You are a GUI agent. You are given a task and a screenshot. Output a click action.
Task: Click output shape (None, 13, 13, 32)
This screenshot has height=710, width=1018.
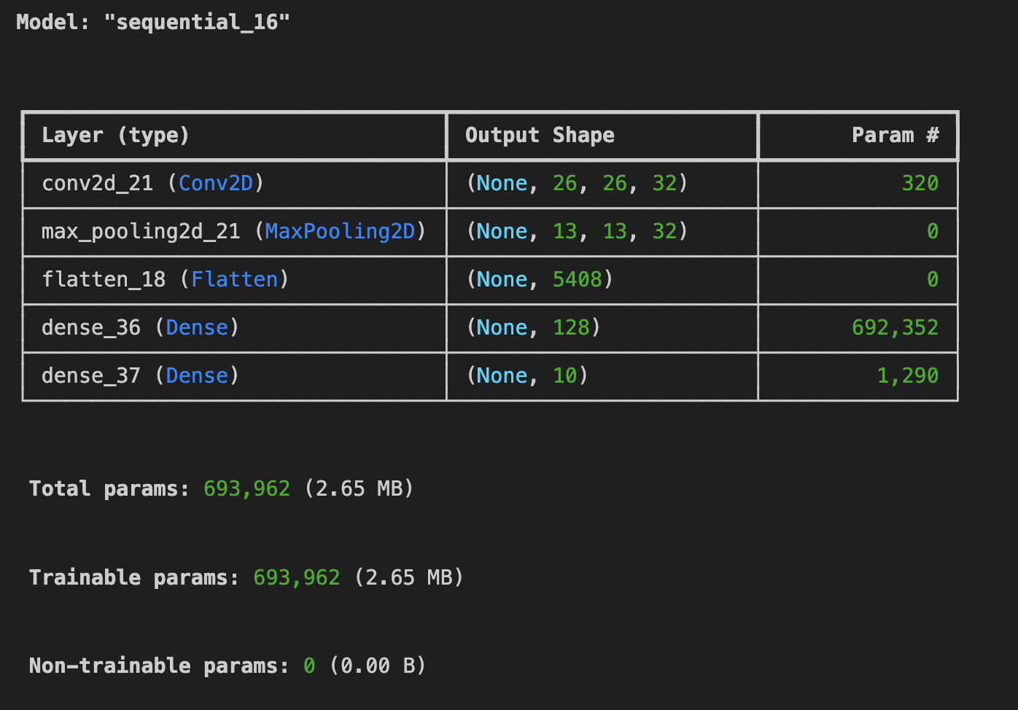click(577, 231)
